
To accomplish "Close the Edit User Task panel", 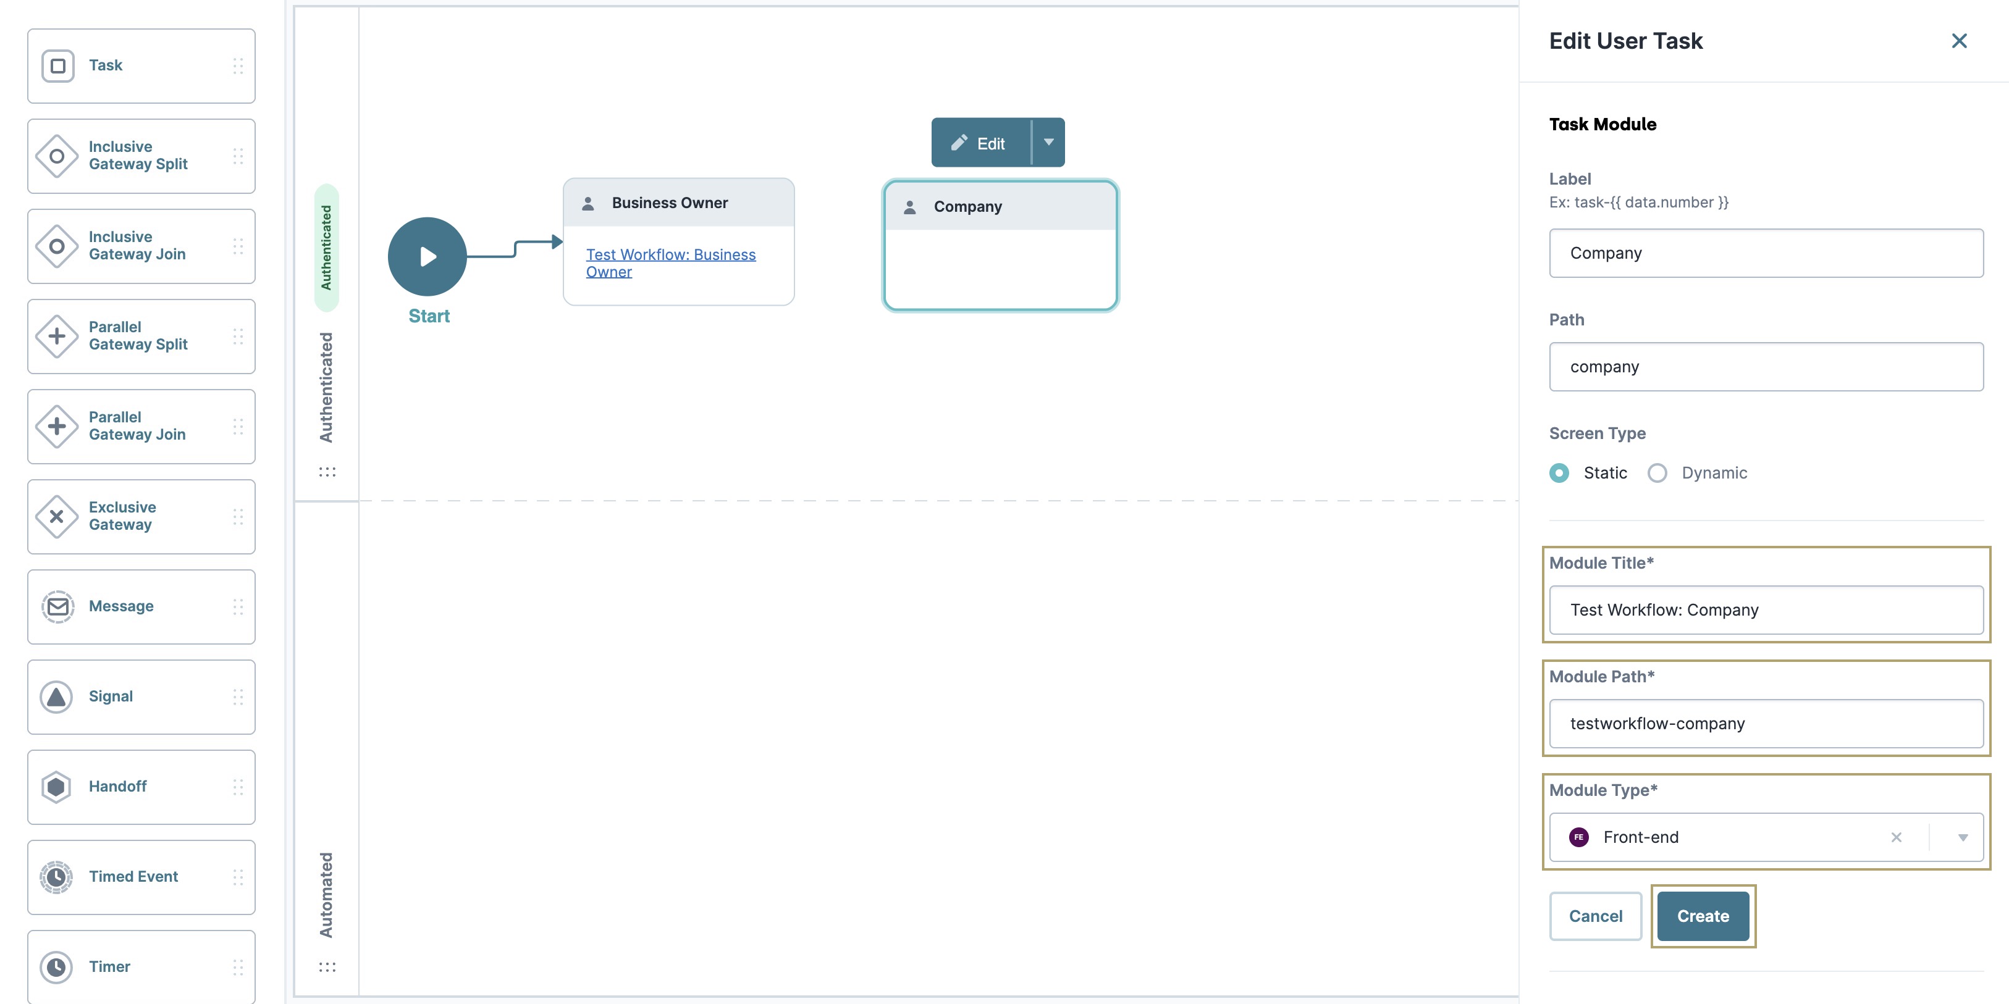I will (1958, 41).
